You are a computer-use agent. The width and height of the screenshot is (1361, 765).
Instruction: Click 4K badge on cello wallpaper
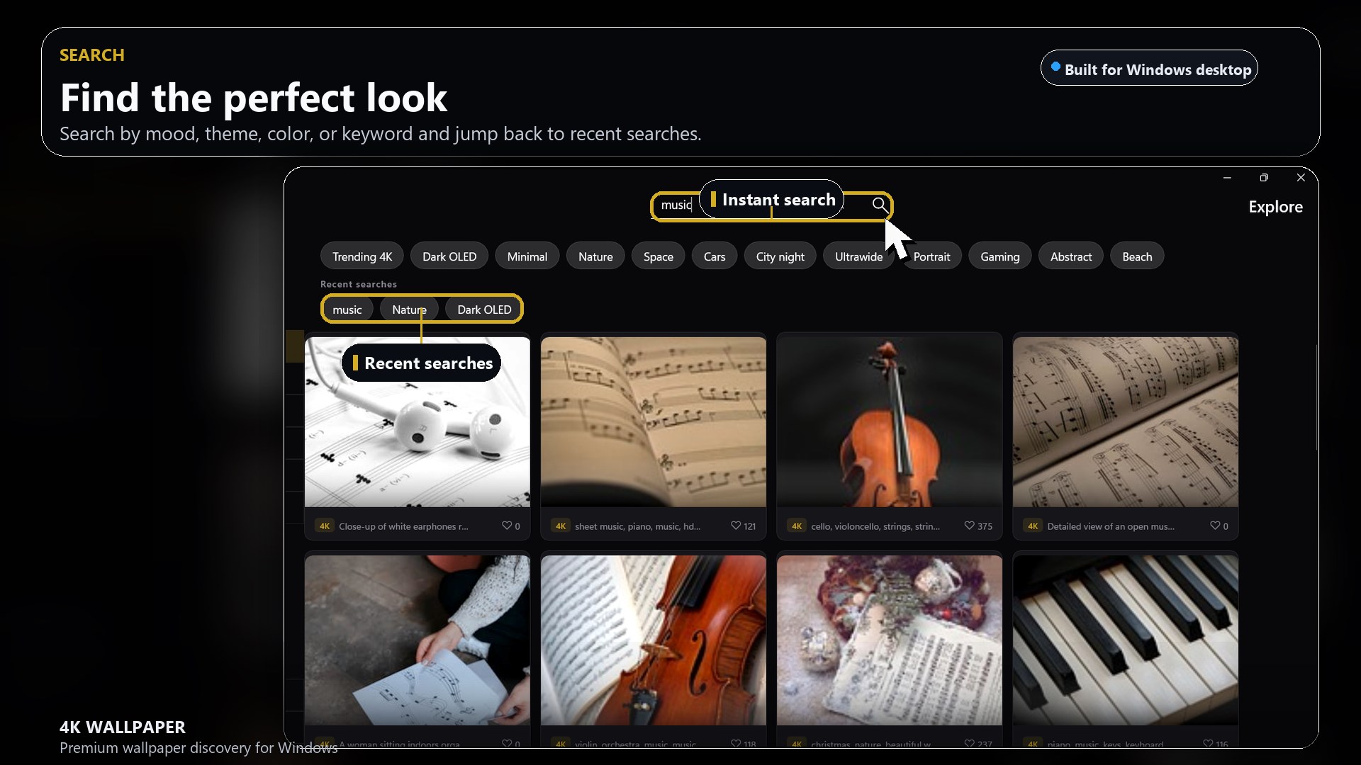797,526
